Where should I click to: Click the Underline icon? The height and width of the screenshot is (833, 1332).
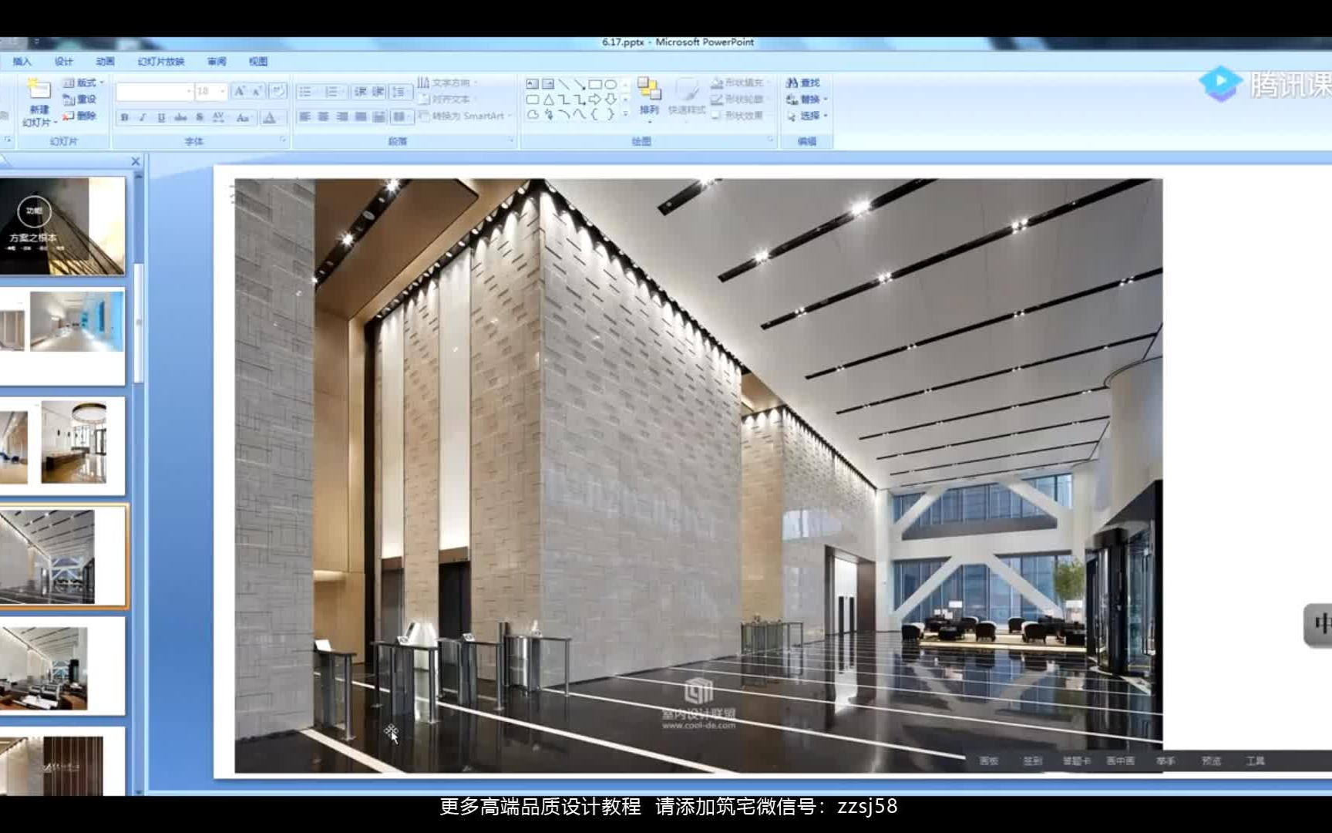(x=162, y=117)
